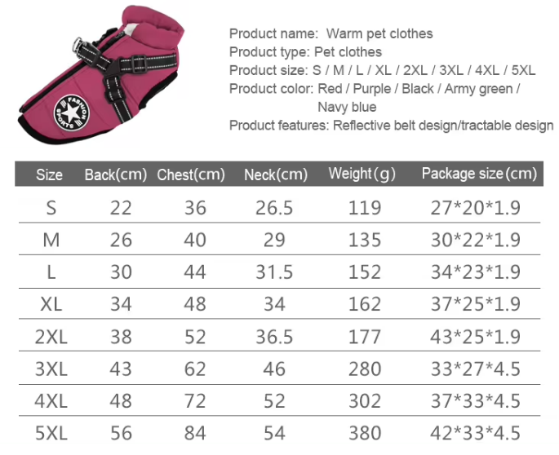Click the 2XL size row label
The height and width of the screenshot is (455, 559).
(x=51, y=337)
